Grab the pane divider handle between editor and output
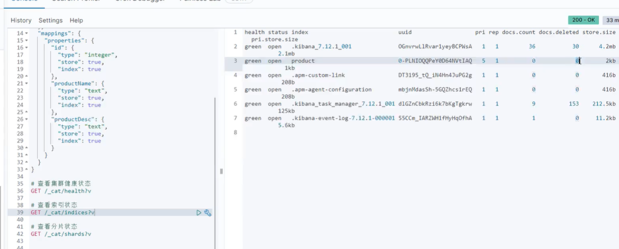 click(221, 172)
